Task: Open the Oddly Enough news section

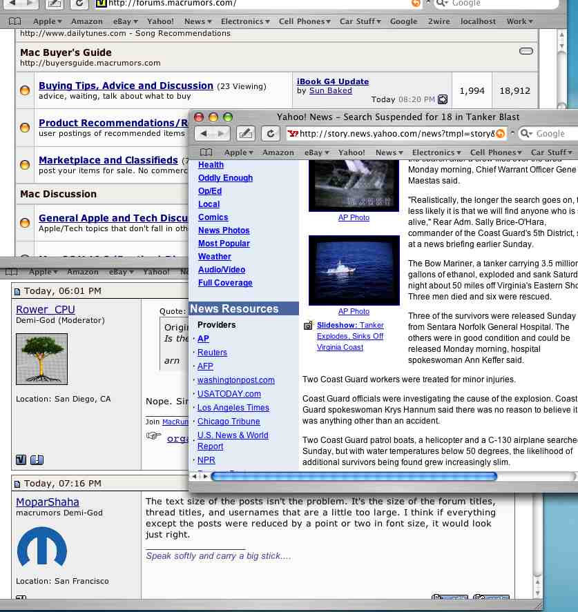Action: click(x=225, y=177)
